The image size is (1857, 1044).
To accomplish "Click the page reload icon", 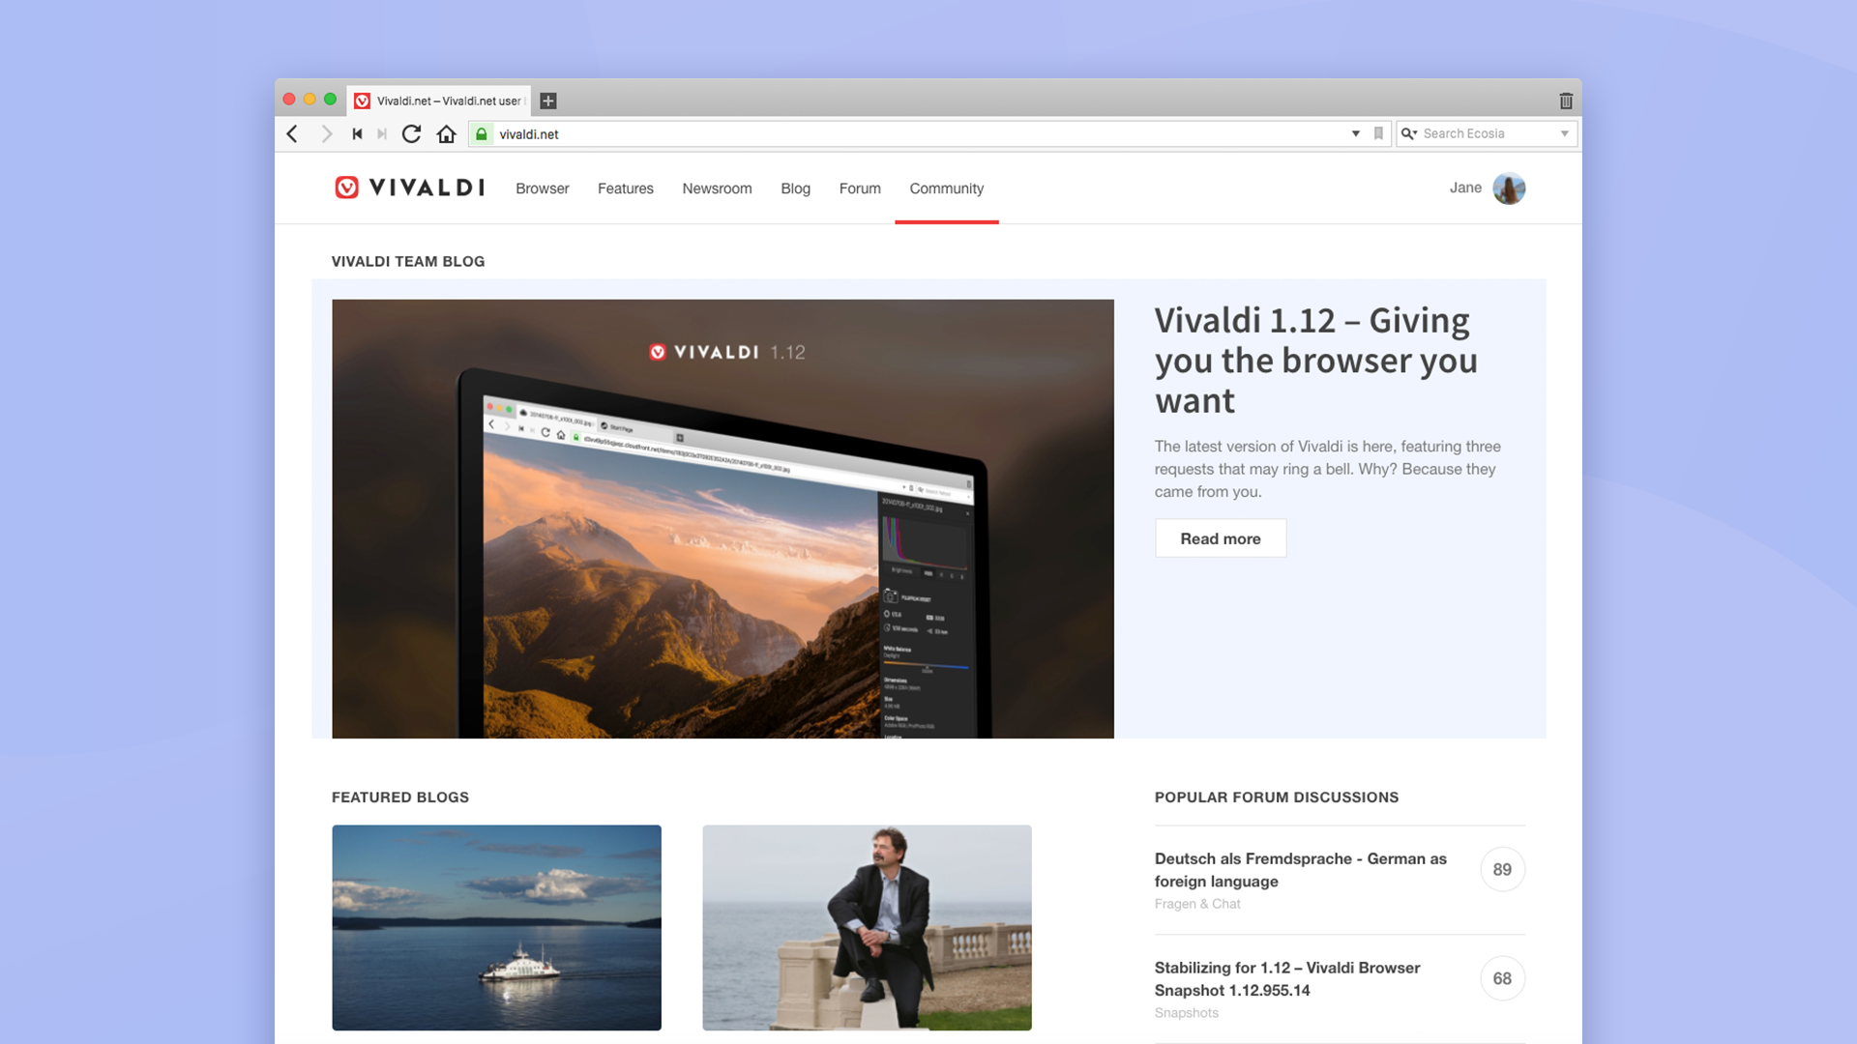I will tap(411, 132).
